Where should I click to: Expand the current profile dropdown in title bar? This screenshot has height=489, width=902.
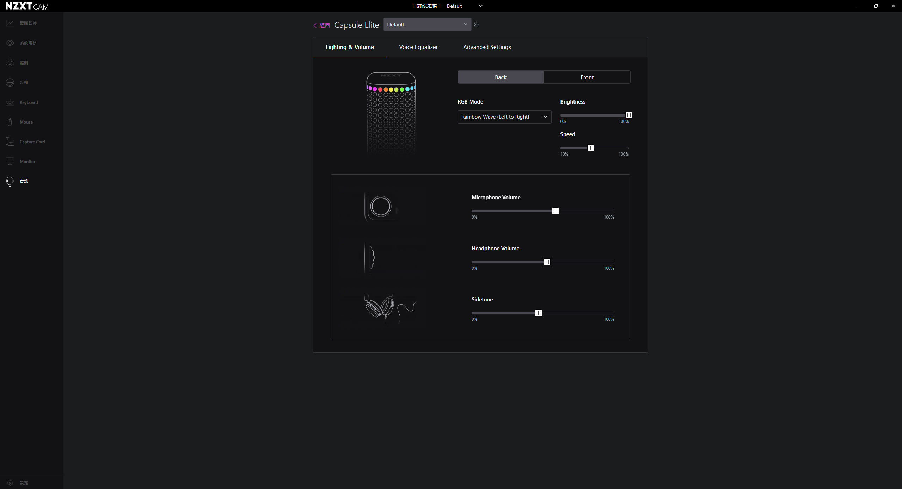(465, 6)
